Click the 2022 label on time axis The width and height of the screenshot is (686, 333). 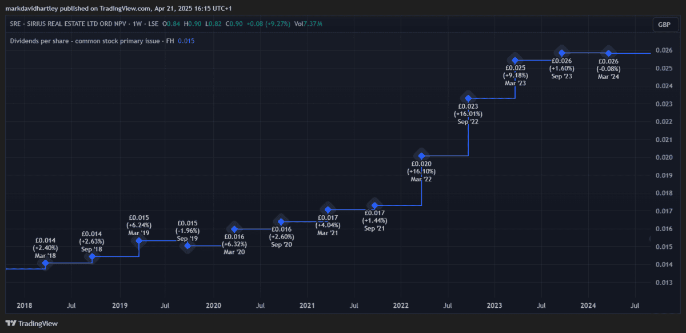point(402,306)
